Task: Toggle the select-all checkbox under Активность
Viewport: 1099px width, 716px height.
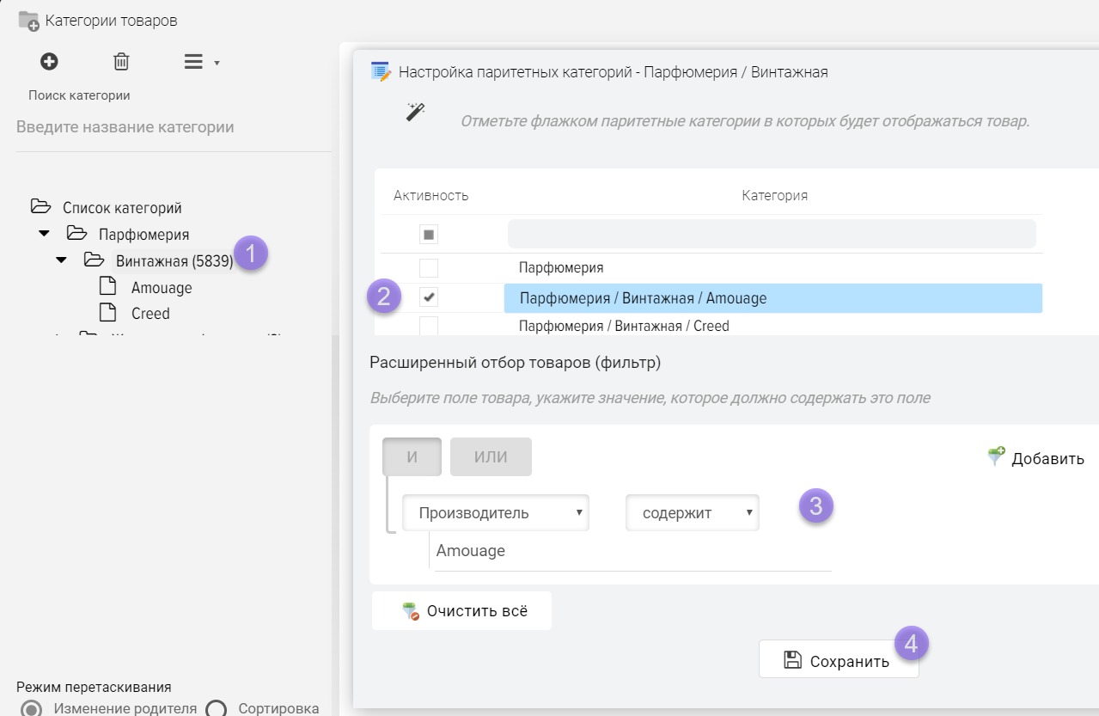Action: coord(429,234)
